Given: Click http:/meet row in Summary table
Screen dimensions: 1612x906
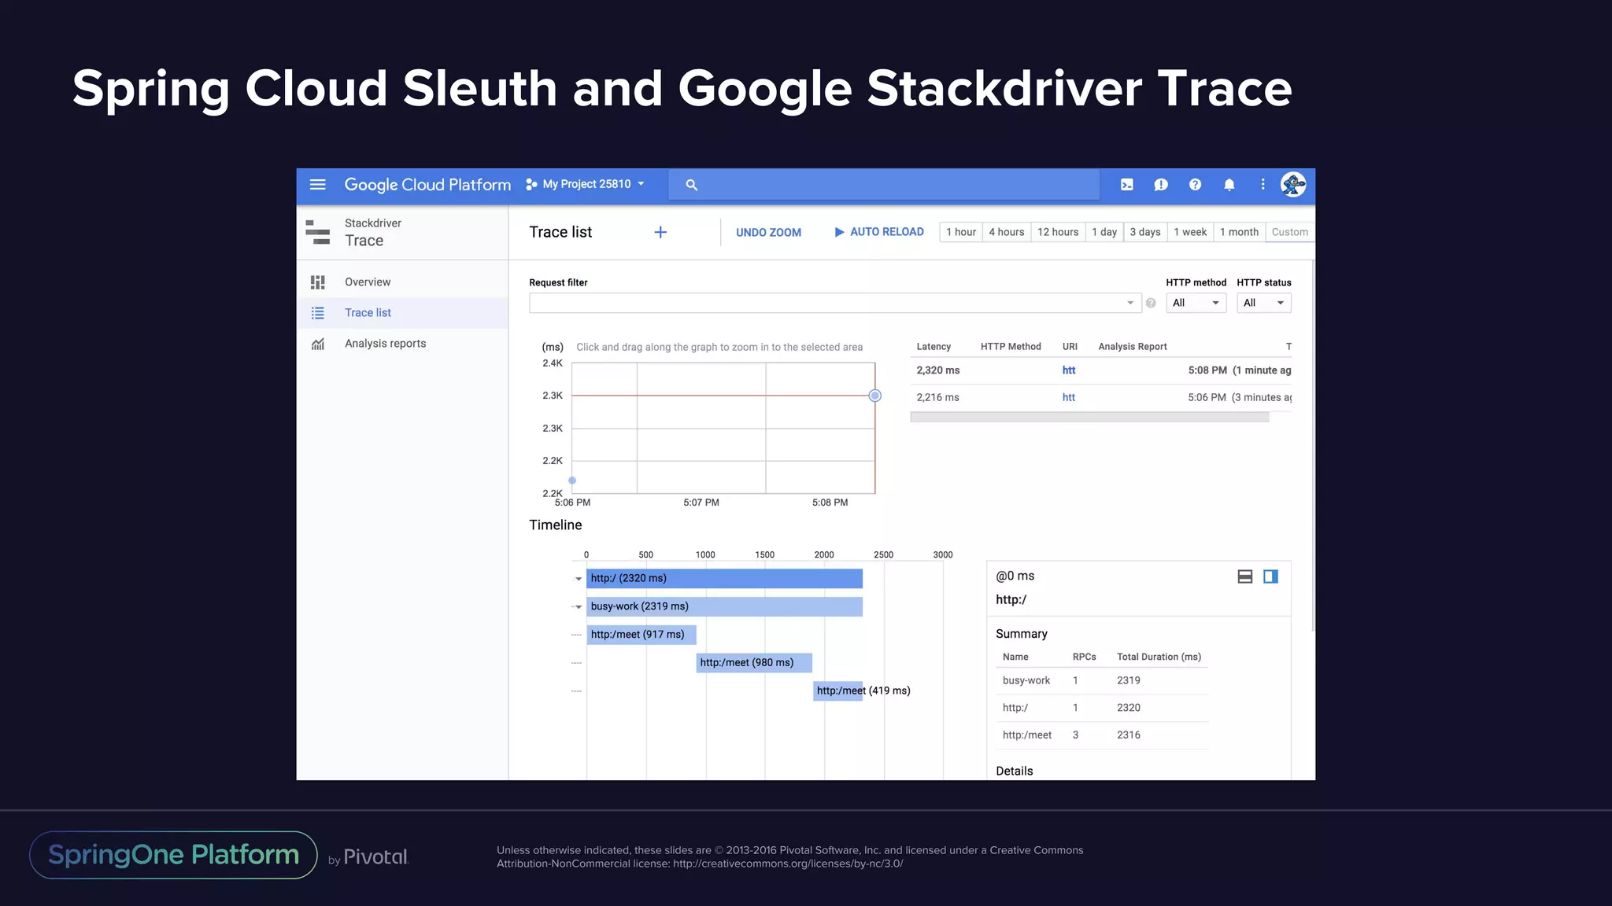Looking at the screenshot, I should (x=1102, y=735).
